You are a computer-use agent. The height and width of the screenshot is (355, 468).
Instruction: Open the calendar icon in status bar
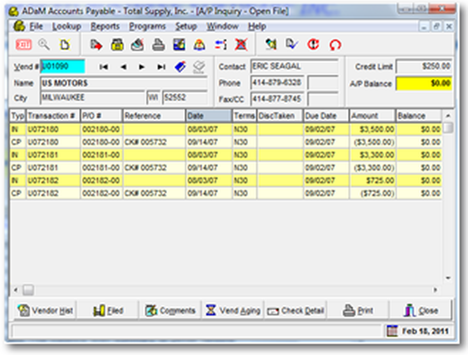coord(392,331)
